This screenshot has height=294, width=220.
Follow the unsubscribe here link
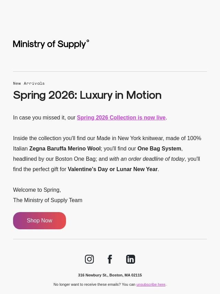tap(151, 285)
